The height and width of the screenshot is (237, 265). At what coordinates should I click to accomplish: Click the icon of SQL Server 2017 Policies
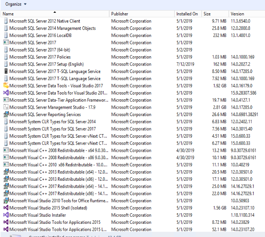[x=6, y=57]
